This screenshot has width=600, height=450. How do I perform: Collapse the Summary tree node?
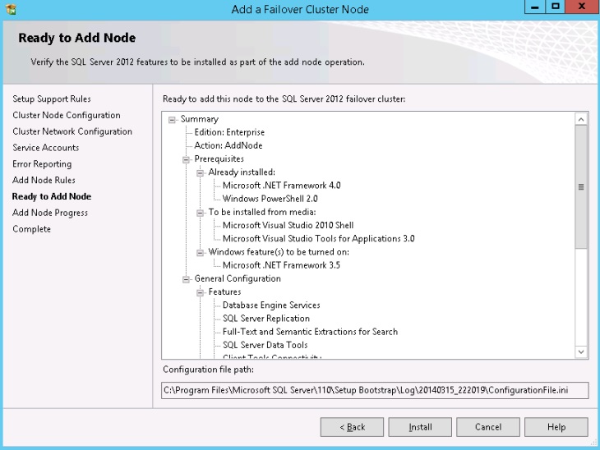pos(173,120)
